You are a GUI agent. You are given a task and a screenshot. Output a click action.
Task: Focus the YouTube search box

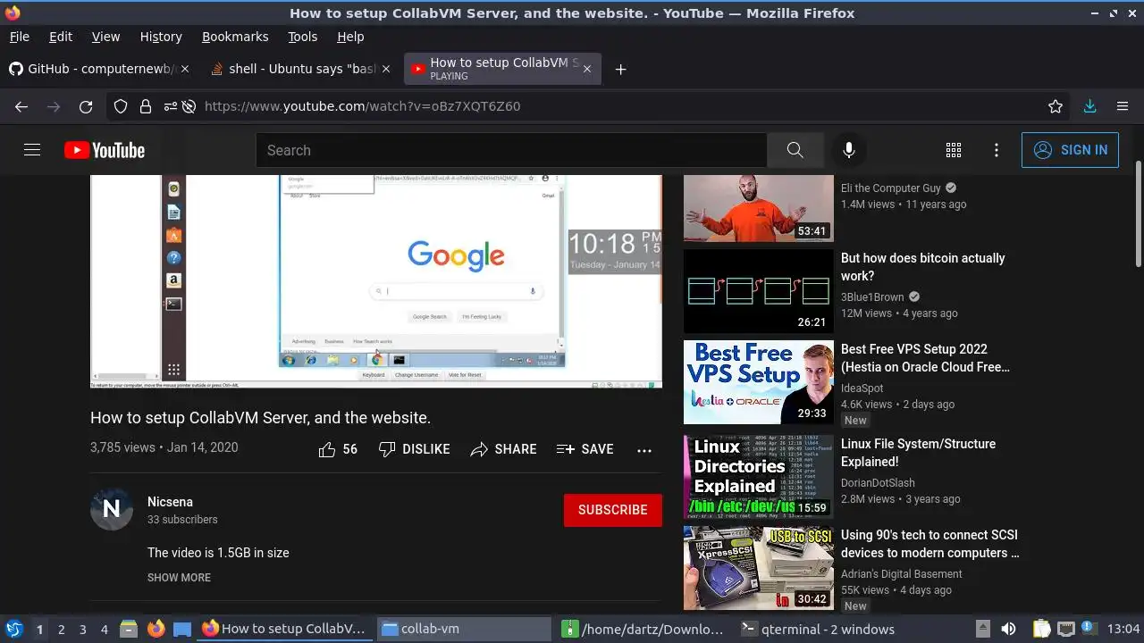click(x=511, y=150)
